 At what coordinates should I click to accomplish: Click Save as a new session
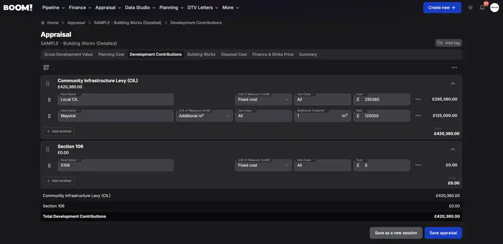396,233
